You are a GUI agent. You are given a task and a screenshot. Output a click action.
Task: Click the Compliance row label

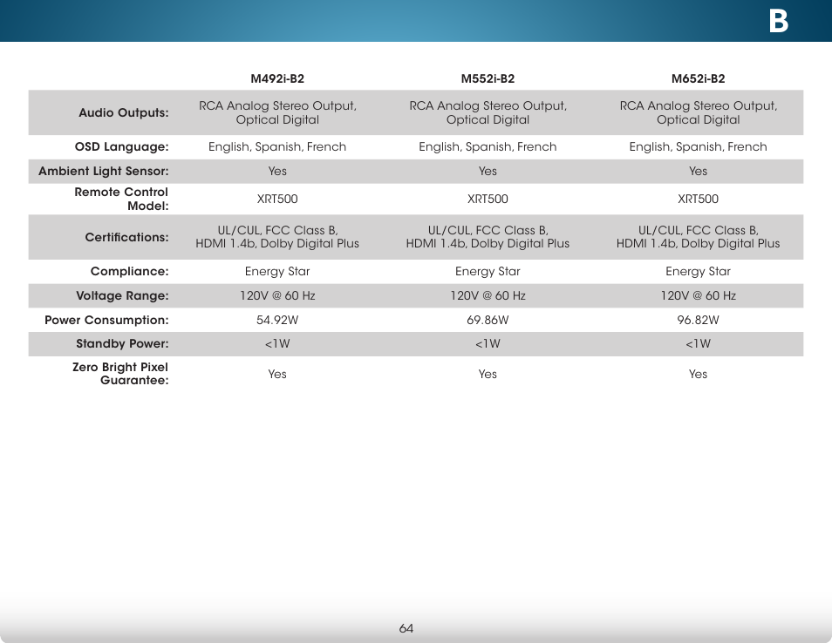click(129, 272)
